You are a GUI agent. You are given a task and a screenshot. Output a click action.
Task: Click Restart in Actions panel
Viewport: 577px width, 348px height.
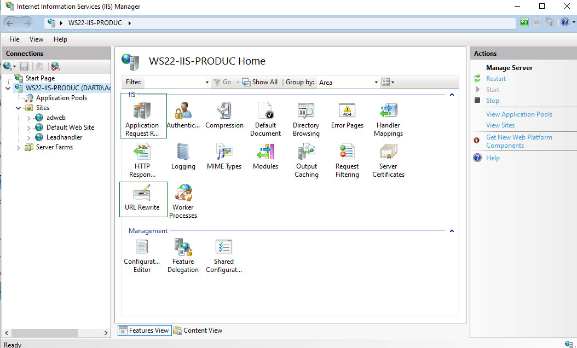[x=495, y=79]
